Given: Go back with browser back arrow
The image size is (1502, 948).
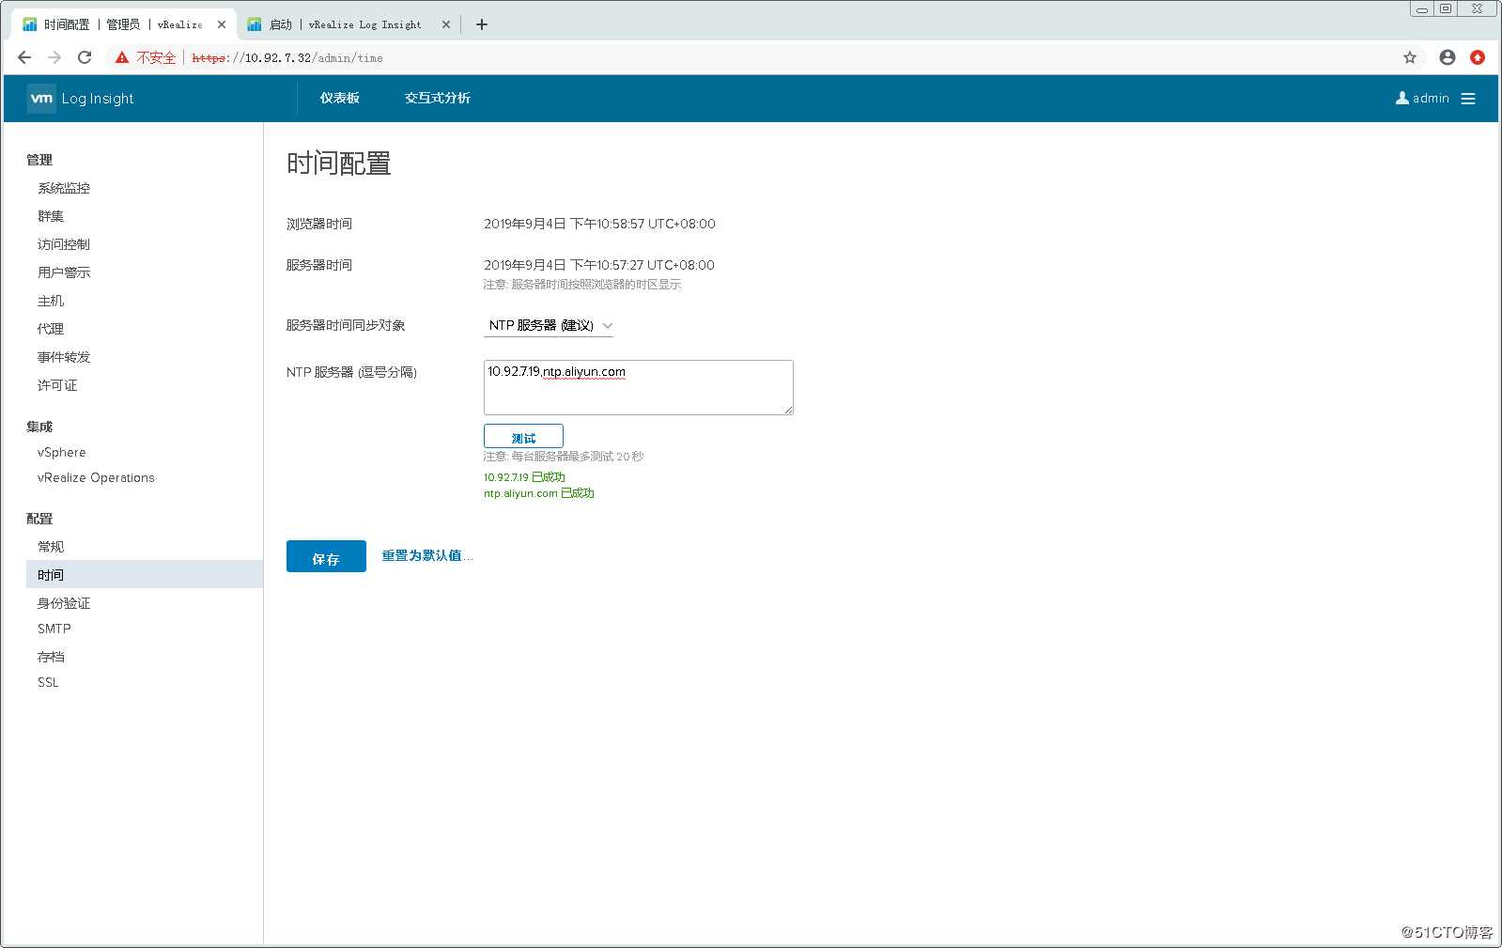Looking at the screenshot, I should click(x=24, y=57).
